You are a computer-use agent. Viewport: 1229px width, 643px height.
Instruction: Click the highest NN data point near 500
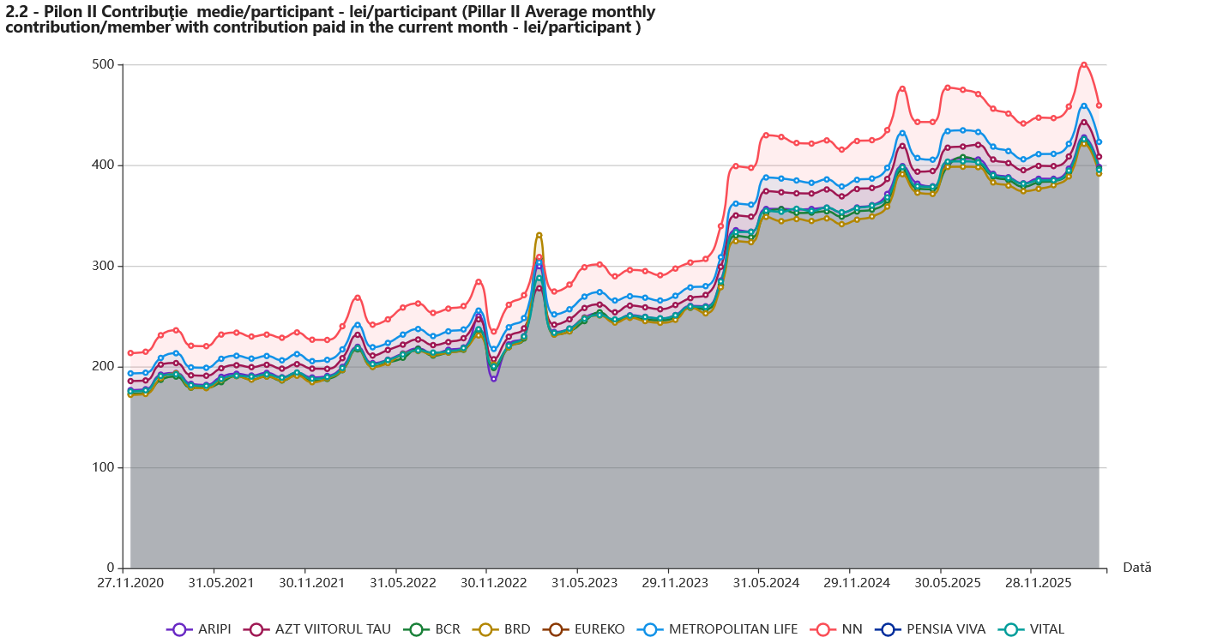1084,63
